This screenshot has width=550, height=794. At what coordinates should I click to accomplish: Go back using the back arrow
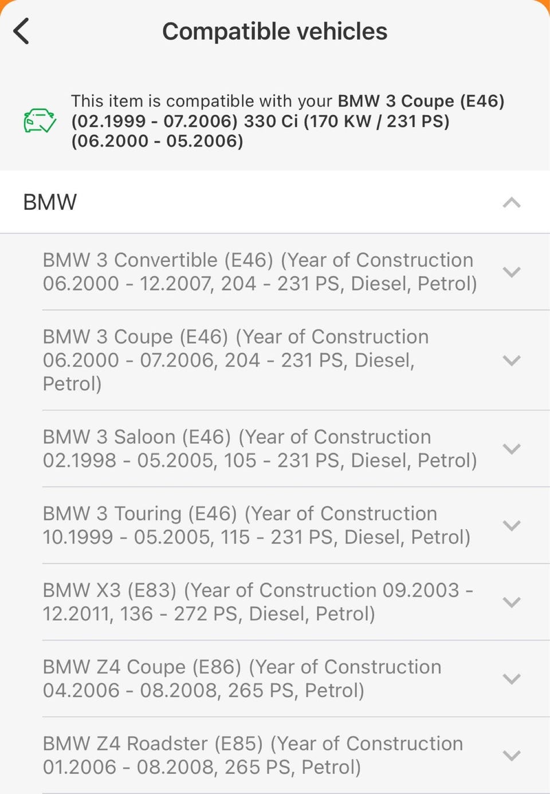click(x=22, y=32)
